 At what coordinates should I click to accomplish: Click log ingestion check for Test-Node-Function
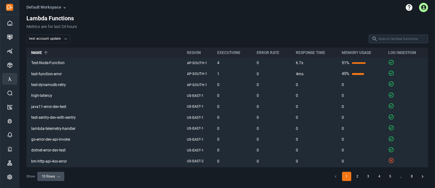coord(391,63)
